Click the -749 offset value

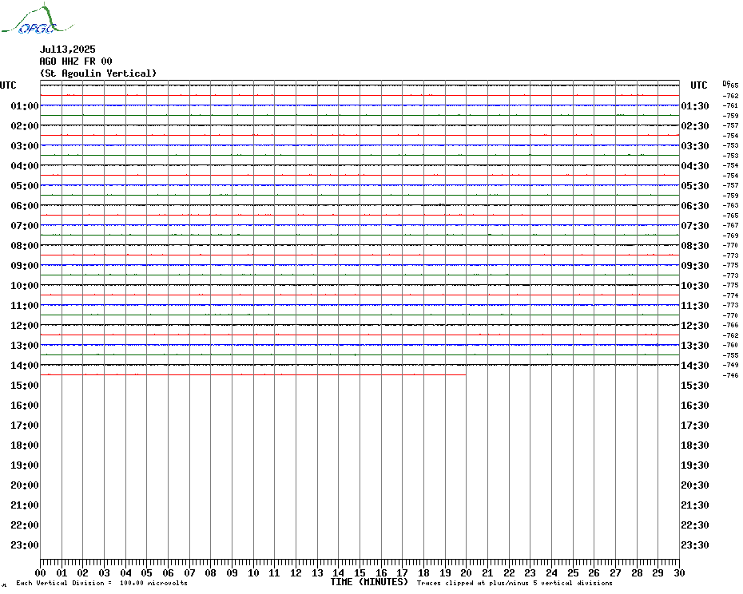pos(731,365)
